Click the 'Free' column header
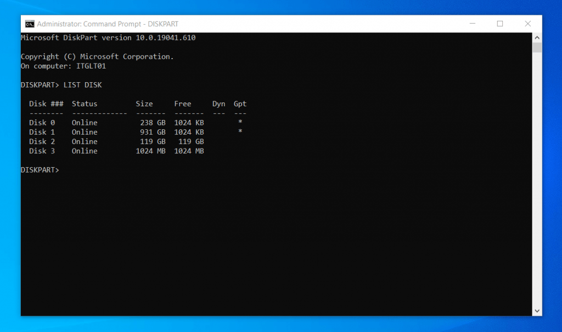The height and width of the screenshot is (332, 562). click(183, 104)
